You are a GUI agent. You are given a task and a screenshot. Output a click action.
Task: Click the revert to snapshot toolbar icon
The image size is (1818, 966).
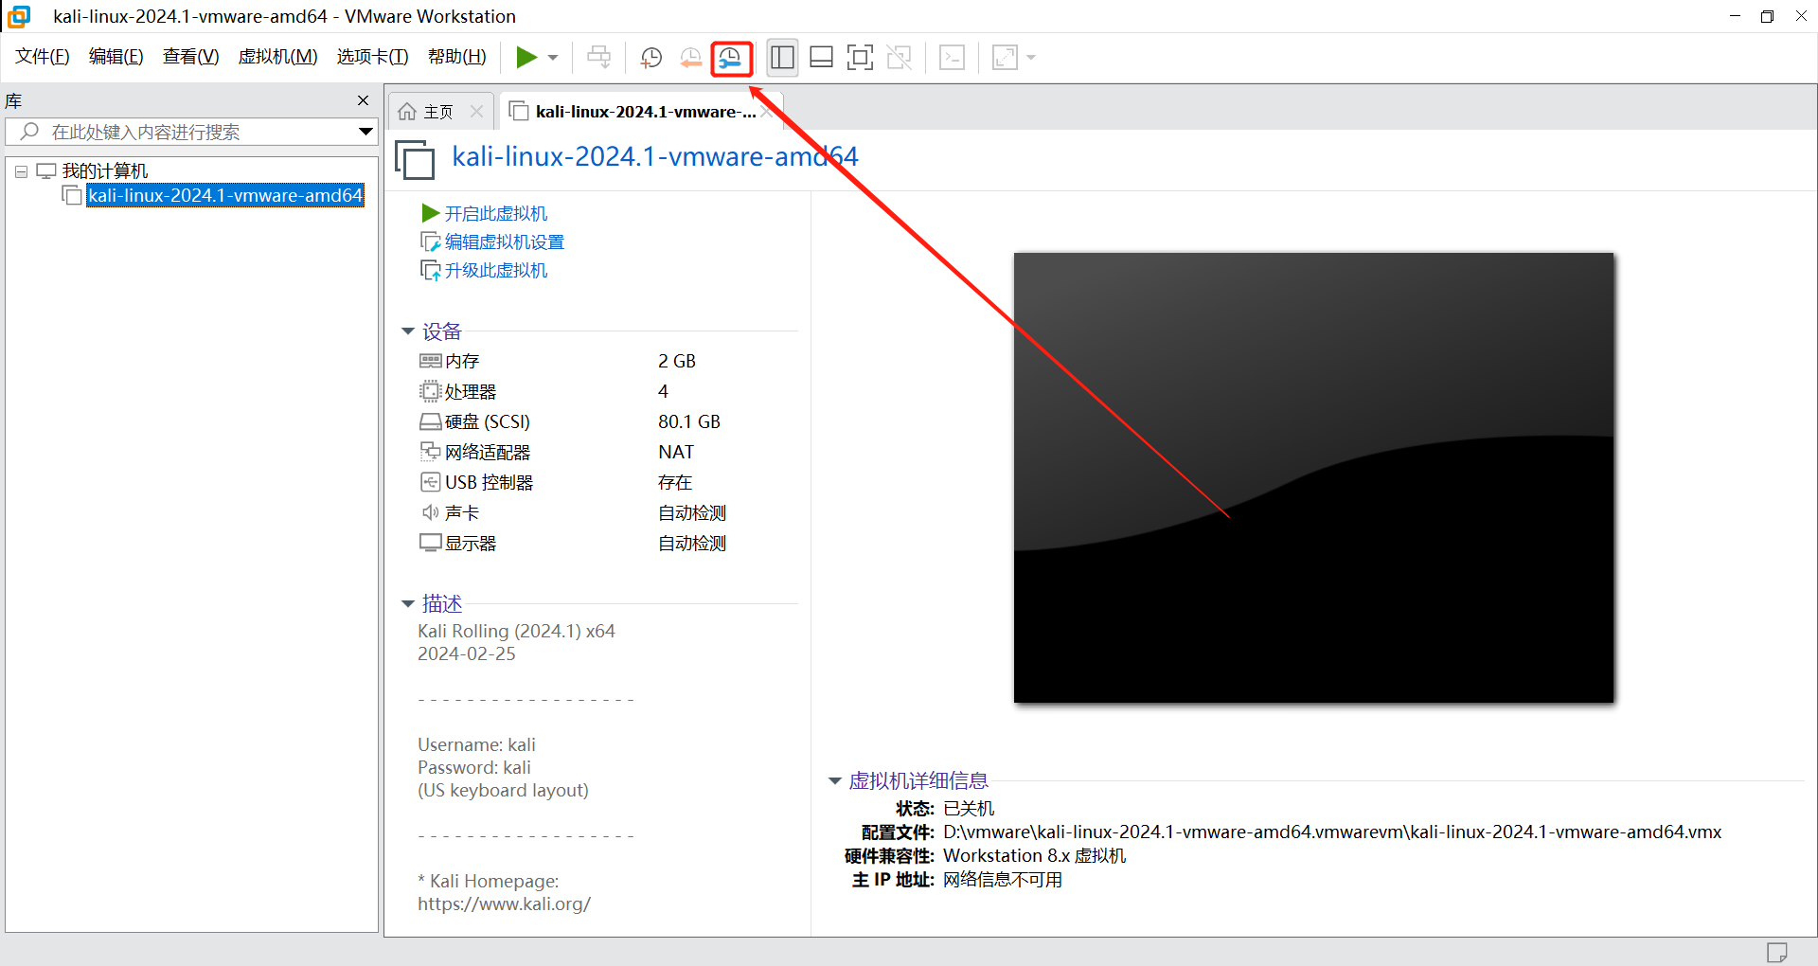[x=691, y=58]
